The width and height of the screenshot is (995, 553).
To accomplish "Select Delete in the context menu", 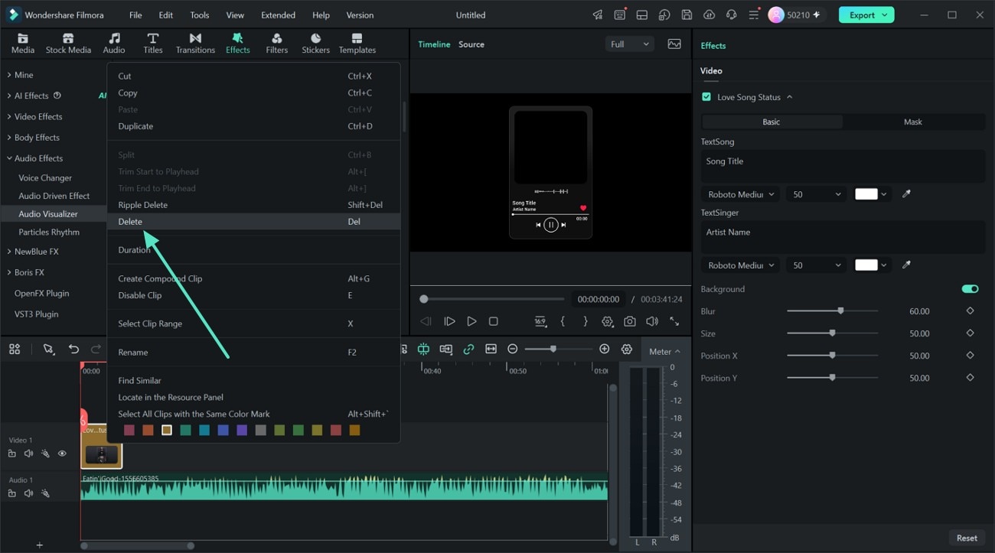I will [x=253, y=221].
